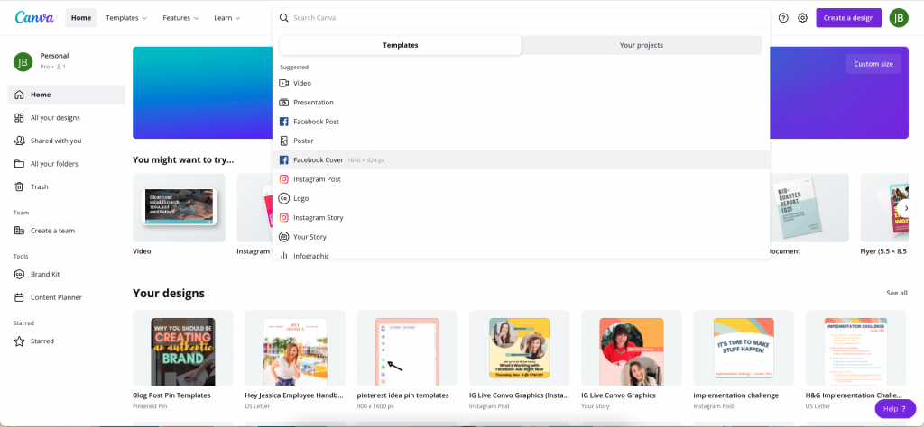Click the Trash bin icon
The width and height of the screenshot is (924, 427).
[x=20, y=186]
